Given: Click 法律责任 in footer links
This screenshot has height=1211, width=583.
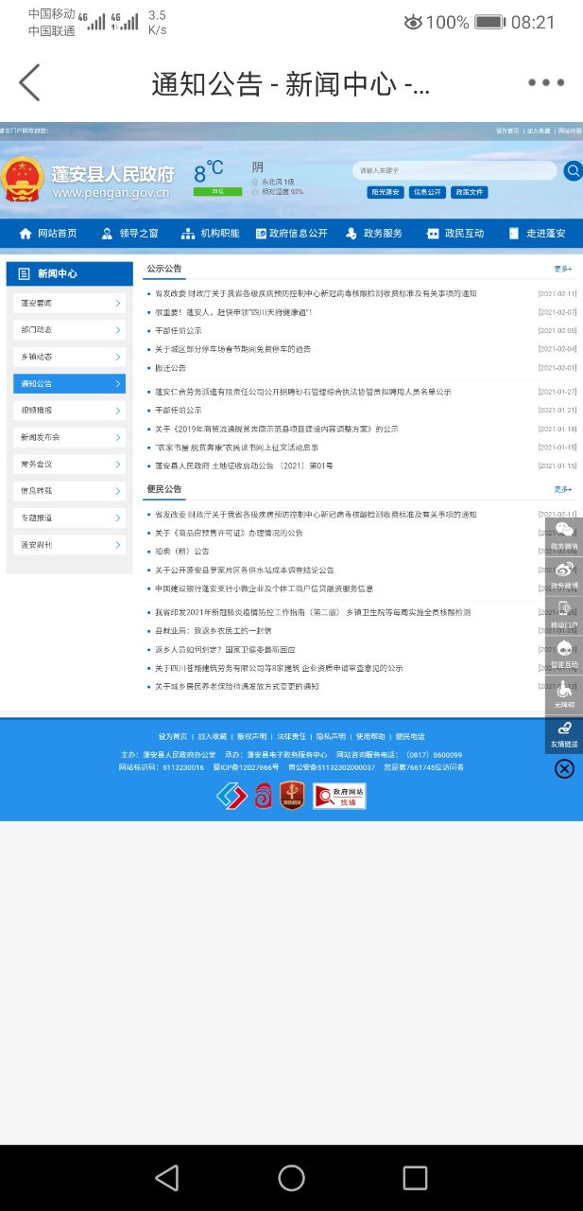Looking at the screenshot, I should click(x=291, y=736).
